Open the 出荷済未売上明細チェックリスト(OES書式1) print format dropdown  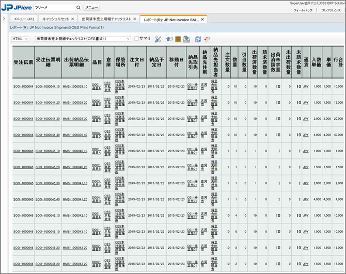pyautogui.click(x=83, y=39)
